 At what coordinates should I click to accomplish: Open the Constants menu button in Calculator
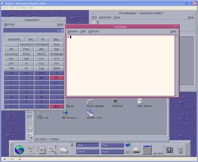tap(41, 44)
